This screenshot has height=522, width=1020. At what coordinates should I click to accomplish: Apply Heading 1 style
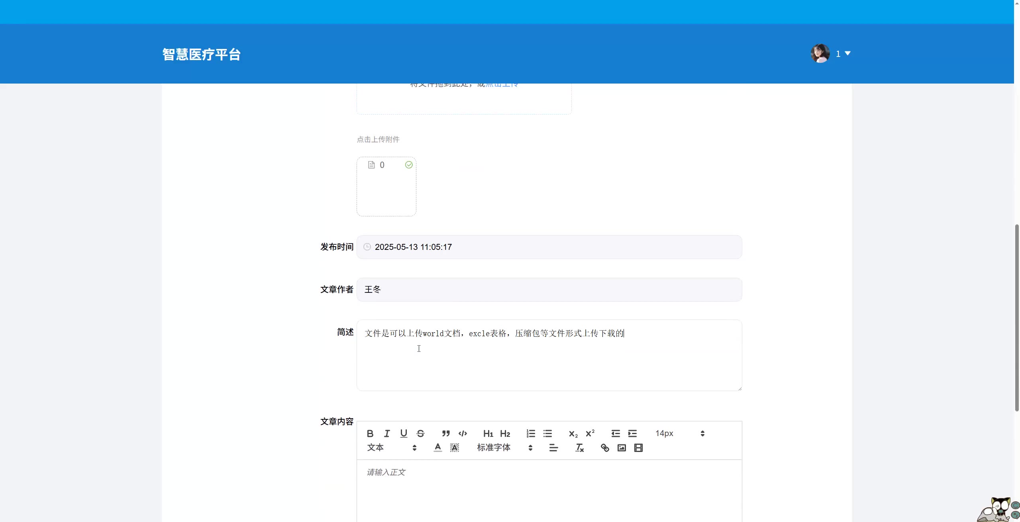(488, 433)
